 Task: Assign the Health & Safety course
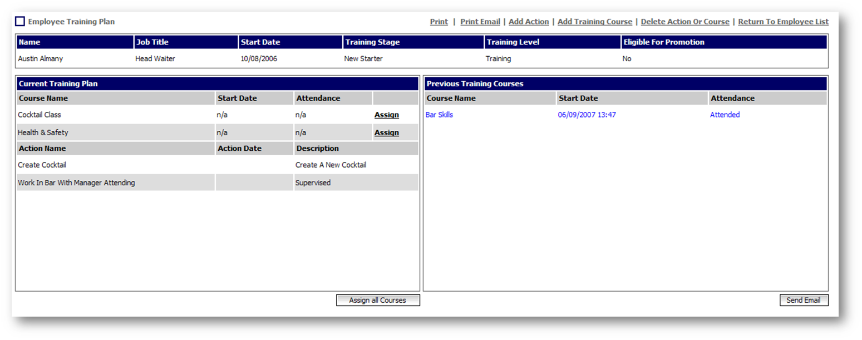point(386,133)
